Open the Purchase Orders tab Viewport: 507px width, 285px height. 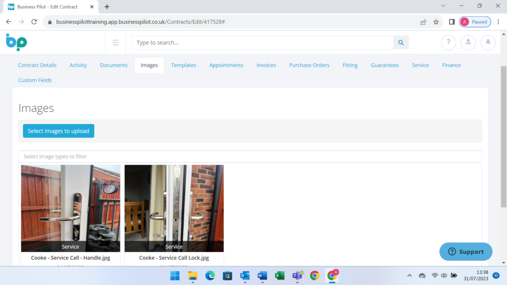(x=309, y=65)
